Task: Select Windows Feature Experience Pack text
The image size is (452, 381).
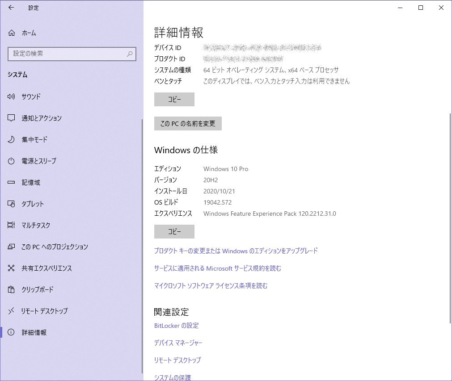Action: (x=270, y=214)
